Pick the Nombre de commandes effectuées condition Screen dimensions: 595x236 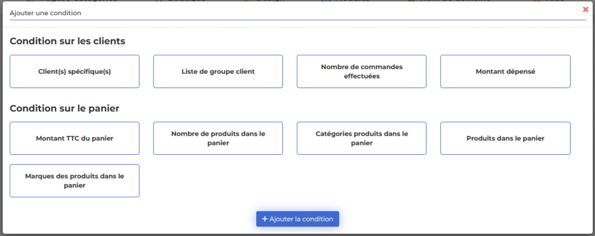361,71
